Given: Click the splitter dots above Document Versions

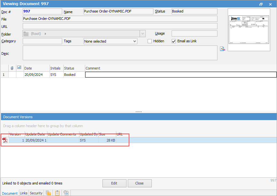Looking at the screenshot, I should point(138,112).
